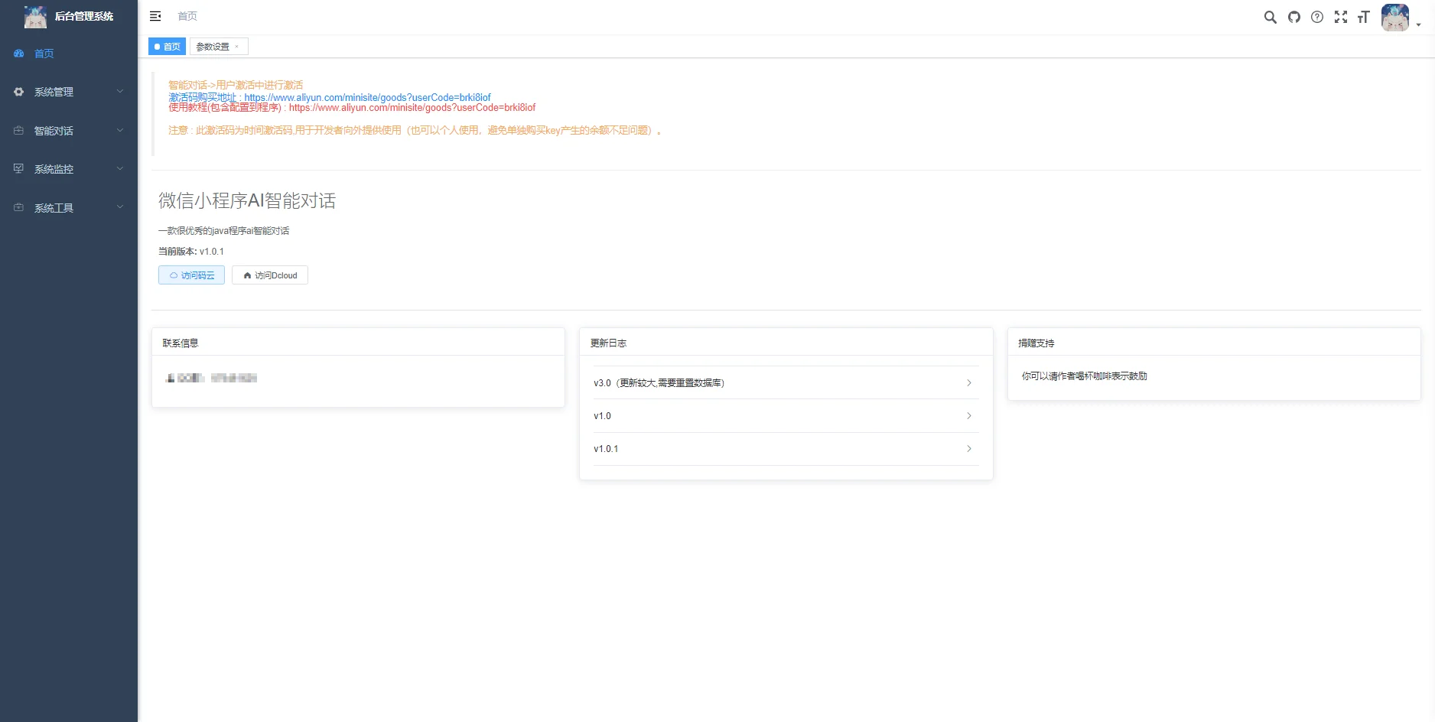
Task: Click the search magnifier icon in header
Action: pyautogui.click(x=1270, y=17)
